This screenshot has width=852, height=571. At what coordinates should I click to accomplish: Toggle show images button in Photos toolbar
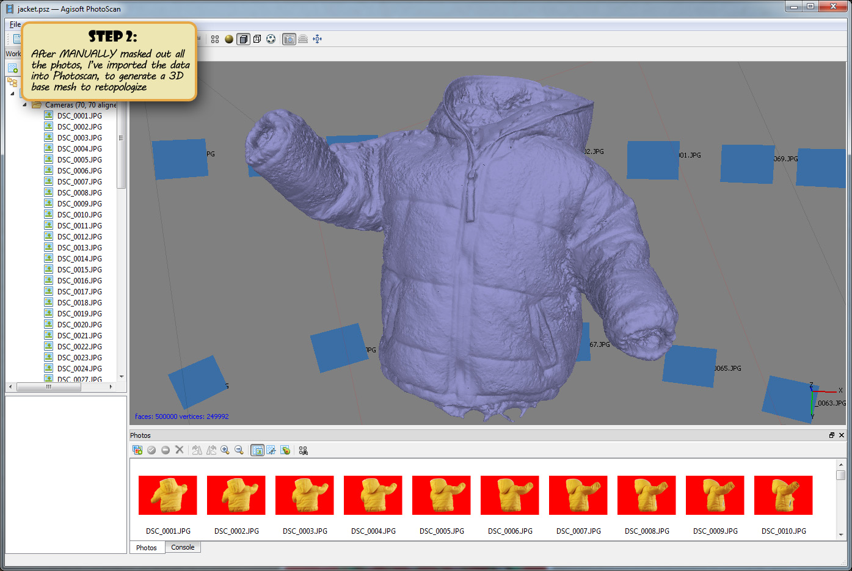257,450
